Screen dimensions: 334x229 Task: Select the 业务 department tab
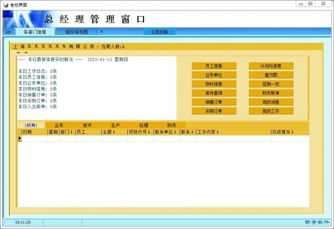coord(59,125)
